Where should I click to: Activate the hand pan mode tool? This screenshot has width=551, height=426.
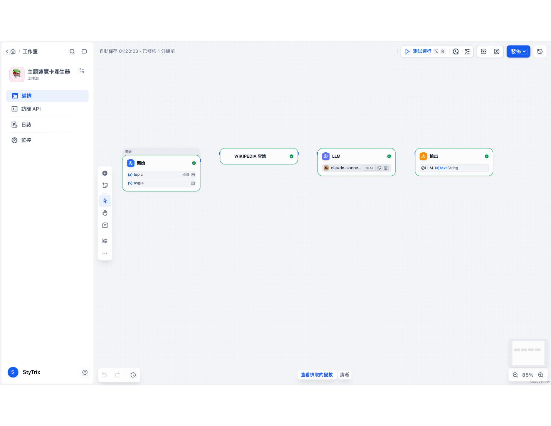(x=105, y=213)
